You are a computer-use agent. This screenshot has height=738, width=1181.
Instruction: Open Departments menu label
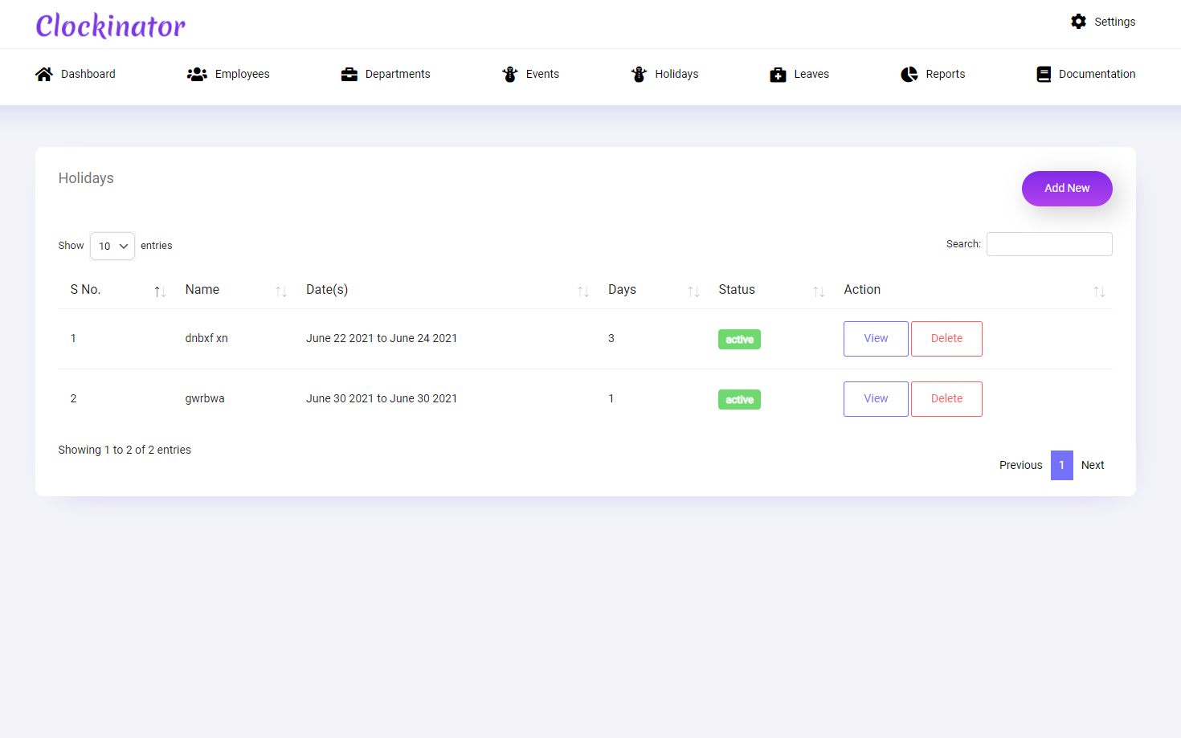[x=398, y=74]
